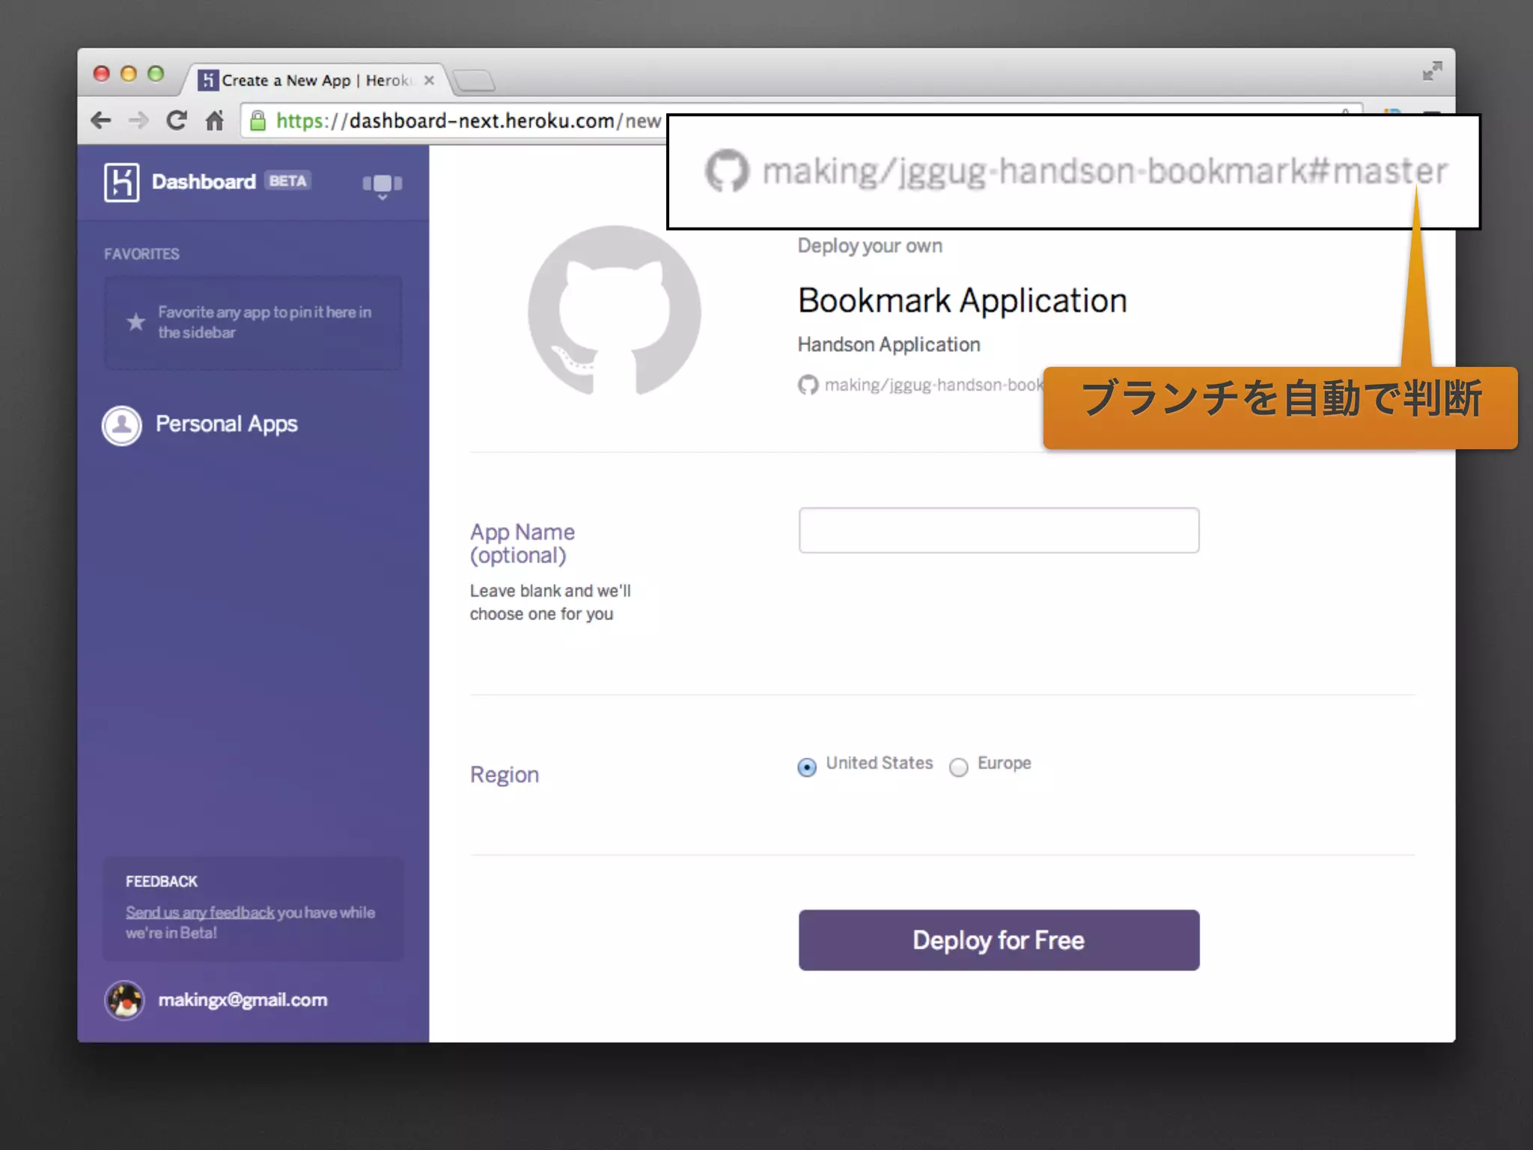
Task: Click the small GitHub icon by repository name
Action: pos(808,385)
